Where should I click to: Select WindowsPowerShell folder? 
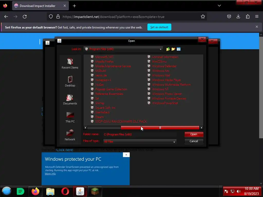tap(165, 103)
